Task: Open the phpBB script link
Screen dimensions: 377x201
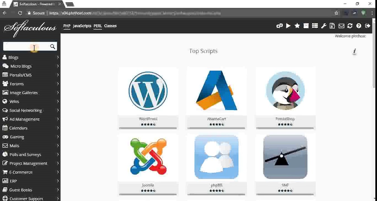Action: 217,185
